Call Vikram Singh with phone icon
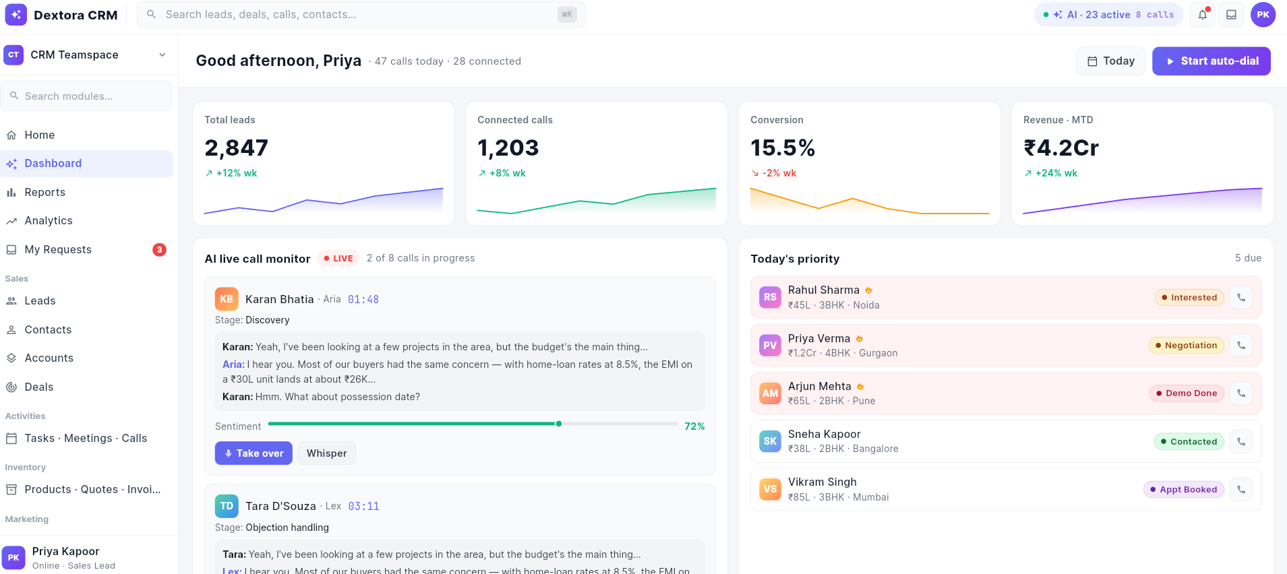 [1241, 489]
